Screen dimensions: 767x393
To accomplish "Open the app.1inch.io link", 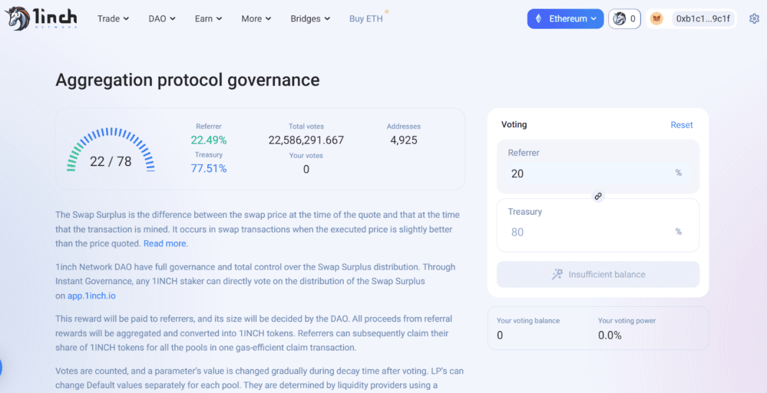I will point(91,296).
